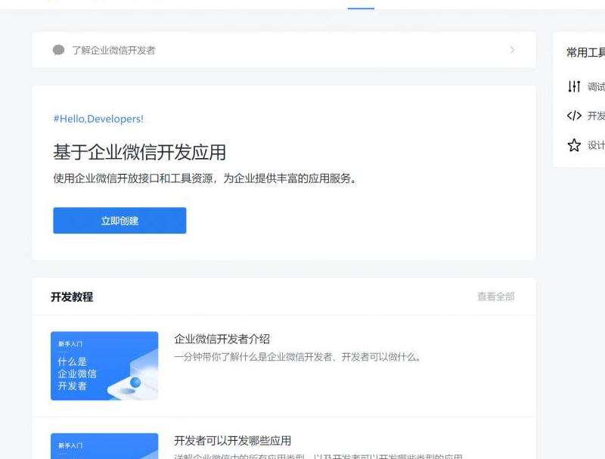Expand the 了解企业微信开发者 banner chevron
The height and width of the screenshot is (459, 605).
[x=513, y=50]
